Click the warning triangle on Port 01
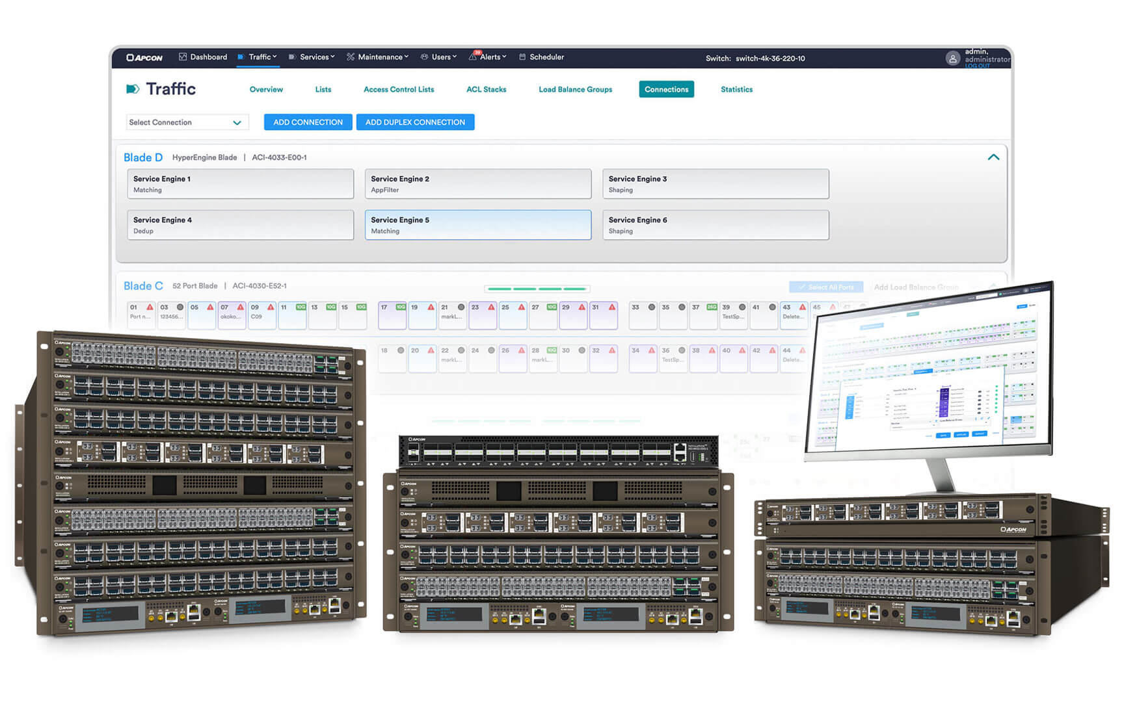The height and width of the screenshot is (702, 1124). pos(150,307)
